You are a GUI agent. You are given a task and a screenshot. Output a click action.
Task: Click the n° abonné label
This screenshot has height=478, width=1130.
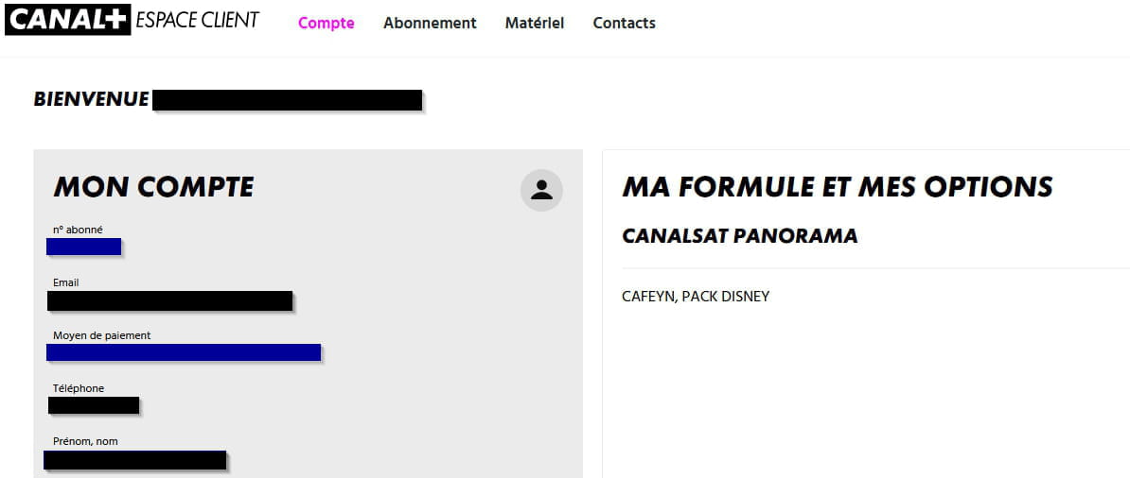pos(78,230)
